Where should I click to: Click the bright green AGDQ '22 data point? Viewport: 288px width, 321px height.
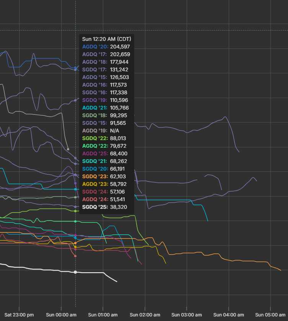click(75, 221)
